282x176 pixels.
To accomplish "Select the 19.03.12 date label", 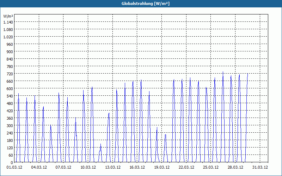I will 162,168.
